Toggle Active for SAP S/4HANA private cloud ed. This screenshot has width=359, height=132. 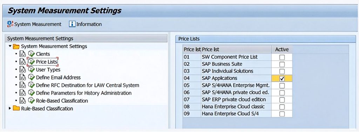pos(282,93)
